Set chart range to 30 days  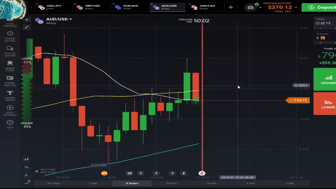point(53,183)
